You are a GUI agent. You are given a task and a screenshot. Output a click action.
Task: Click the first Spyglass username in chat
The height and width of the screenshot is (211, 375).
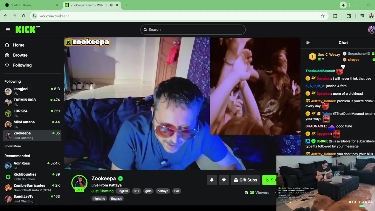324,79
